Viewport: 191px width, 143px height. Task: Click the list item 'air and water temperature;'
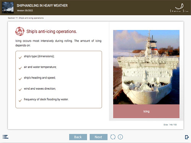[x=40, y=67]
